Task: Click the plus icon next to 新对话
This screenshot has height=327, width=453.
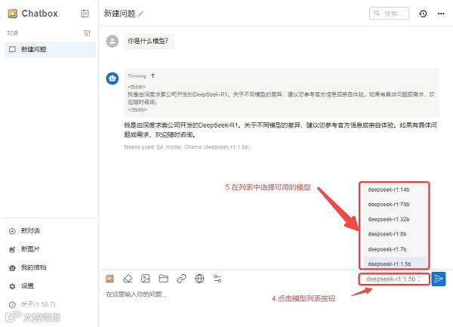Action: click(x=12, y=231)
